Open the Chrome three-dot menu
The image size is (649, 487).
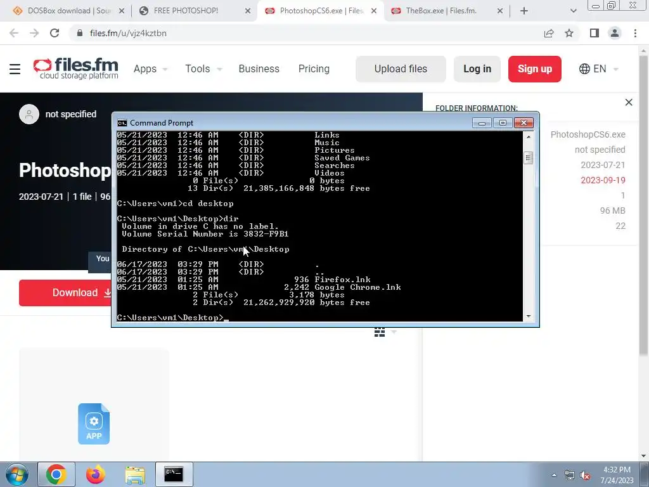tap(635, 33)
